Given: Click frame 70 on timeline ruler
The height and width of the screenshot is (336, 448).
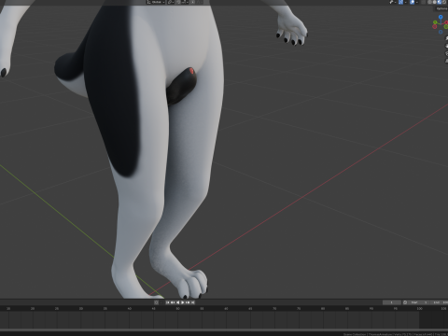Looking at the screenshot, I should (274, 309).
